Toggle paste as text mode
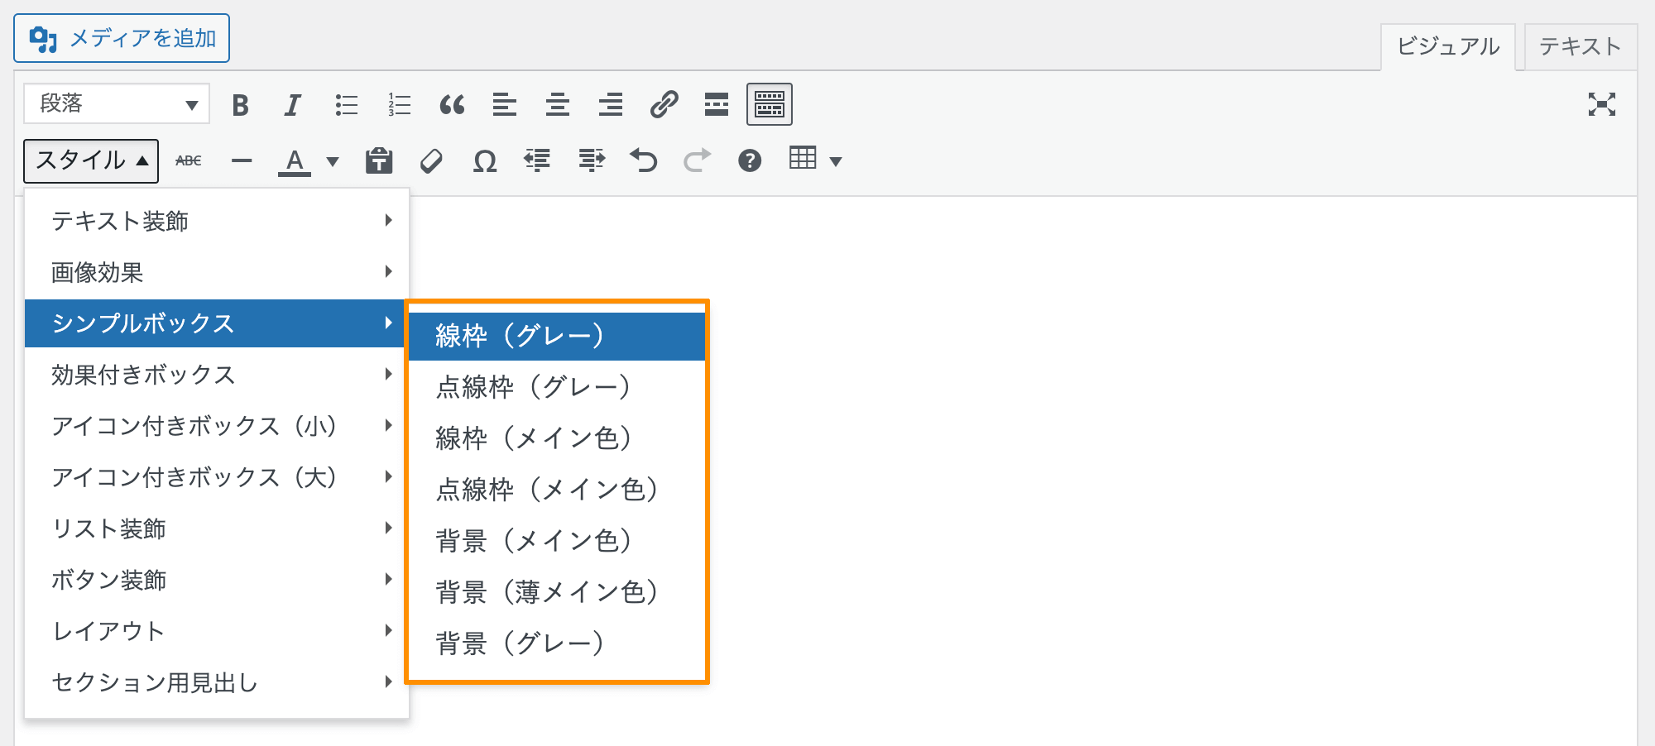Image resolution: width=1655 pixels, height=746 pixels. 377,160
